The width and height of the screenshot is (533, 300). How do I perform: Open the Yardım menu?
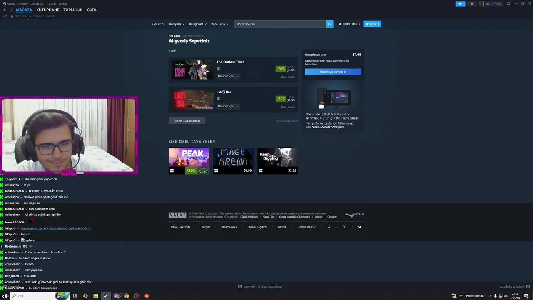[62, 4]
